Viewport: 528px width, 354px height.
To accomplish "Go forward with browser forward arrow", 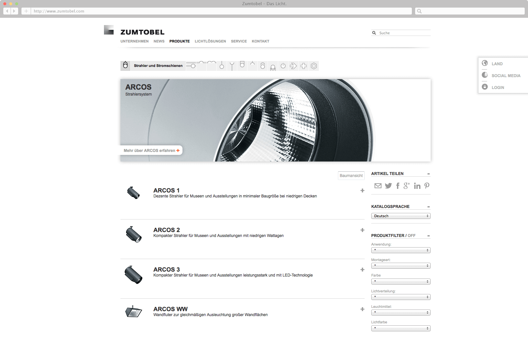I will coord(14,11).
